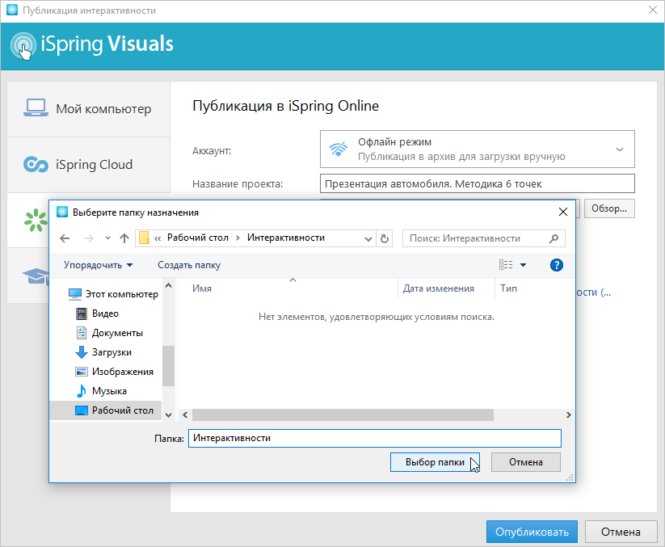Click the horizontal scrollbar left arrow

coord(185,415)
